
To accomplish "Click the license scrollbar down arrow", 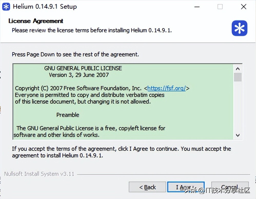I will (238, 135).
